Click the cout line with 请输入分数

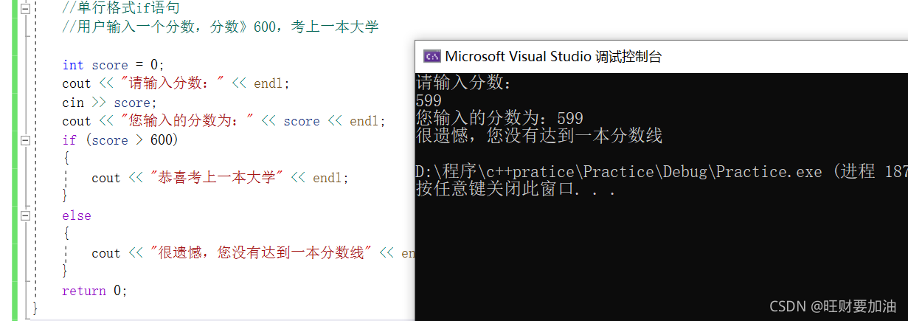[176, 83]
